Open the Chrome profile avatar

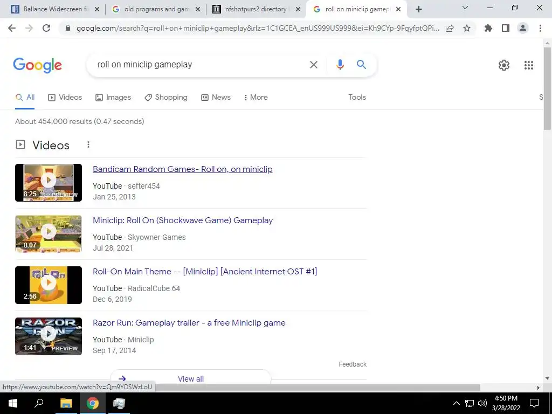click(x=523, y=28)
